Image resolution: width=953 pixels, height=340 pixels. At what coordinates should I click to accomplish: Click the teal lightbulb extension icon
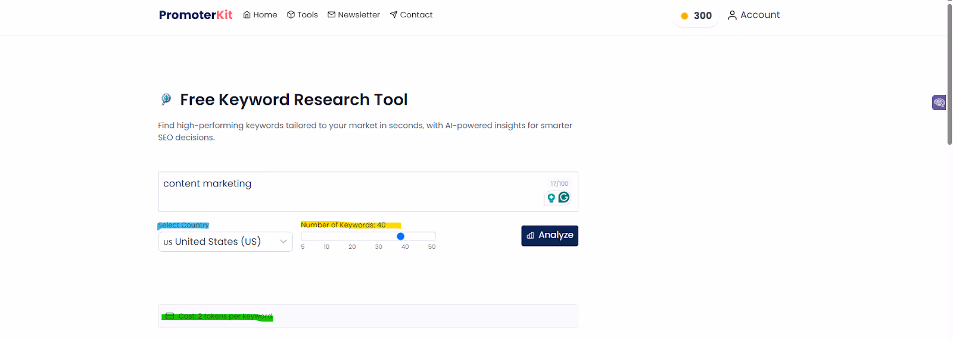pyautogui.click(x=552, y=198)
